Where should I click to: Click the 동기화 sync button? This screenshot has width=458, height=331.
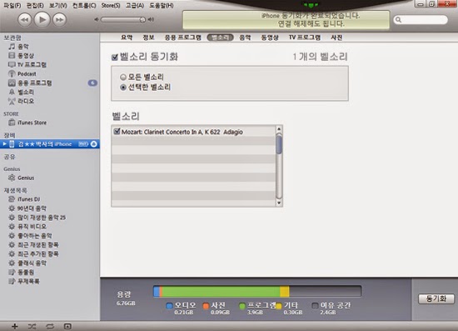[436, 298]
